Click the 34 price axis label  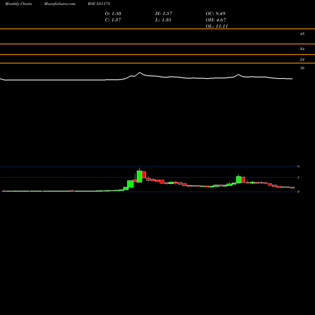[x=302, y=49]
